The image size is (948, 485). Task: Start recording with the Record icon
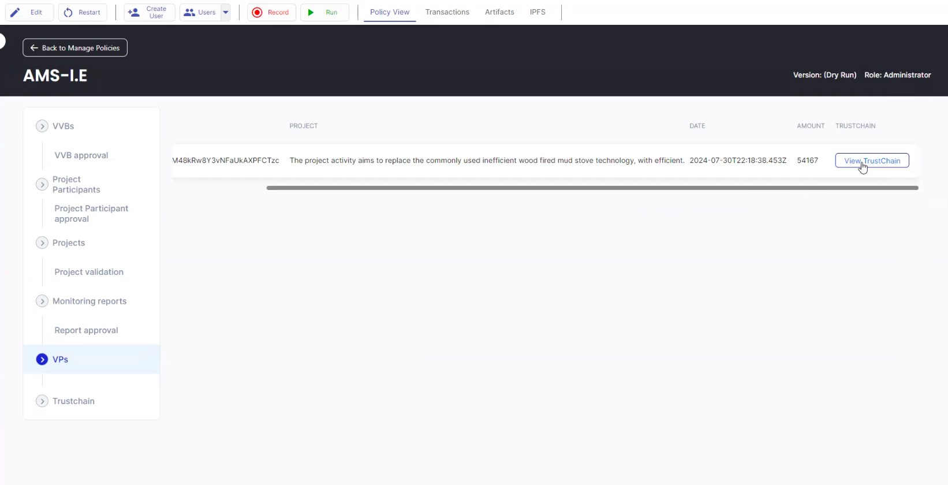pos(257,12)
